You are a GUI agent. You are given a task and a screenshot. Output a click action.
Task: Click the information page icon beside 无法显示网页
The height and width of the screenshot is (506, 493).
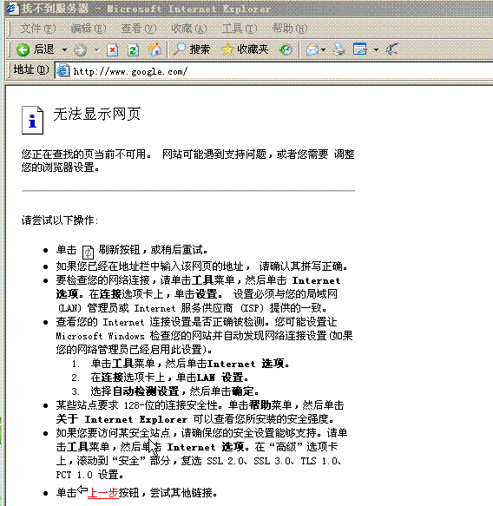point(32,120)
